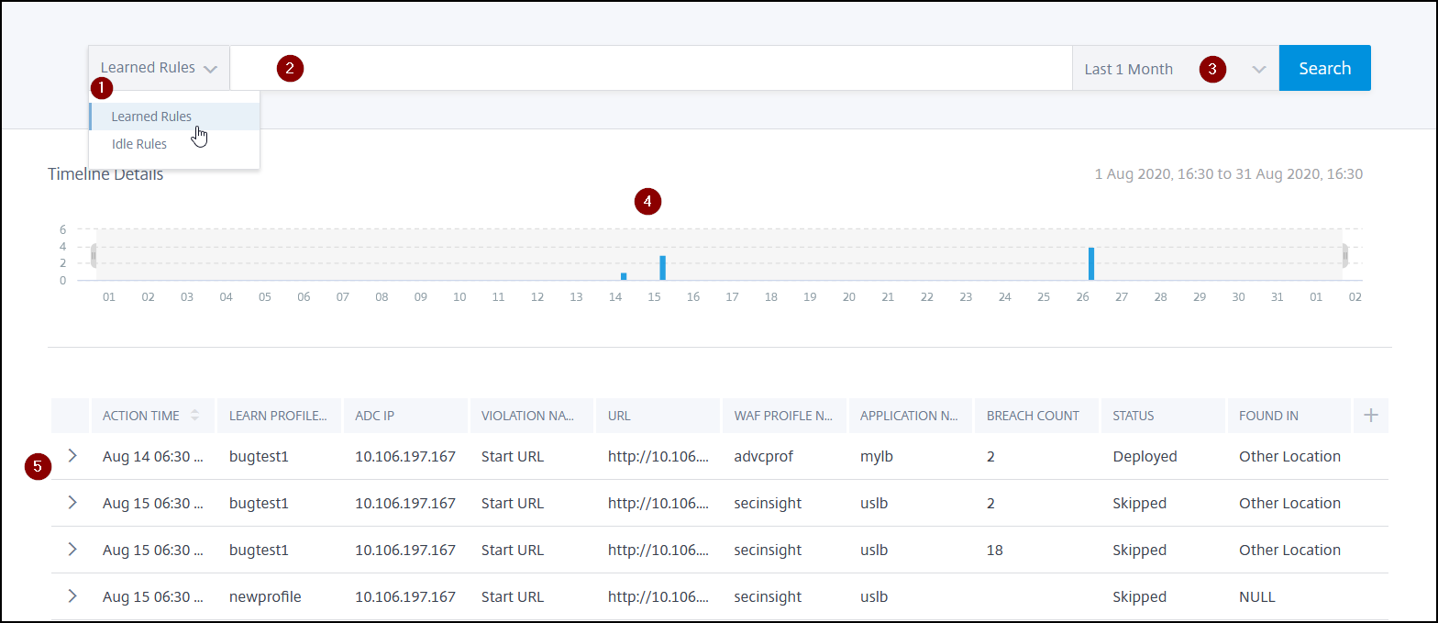Expand the newprofile row

tap(72, 596)
